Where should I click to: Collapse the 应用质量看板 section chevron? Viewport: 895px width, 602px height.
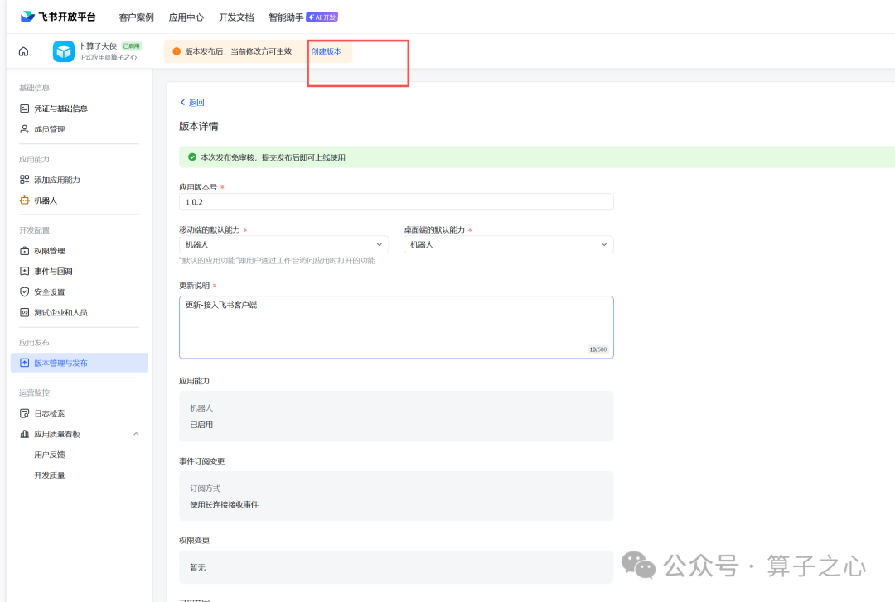pyautogui.click(x=136, y=434)
